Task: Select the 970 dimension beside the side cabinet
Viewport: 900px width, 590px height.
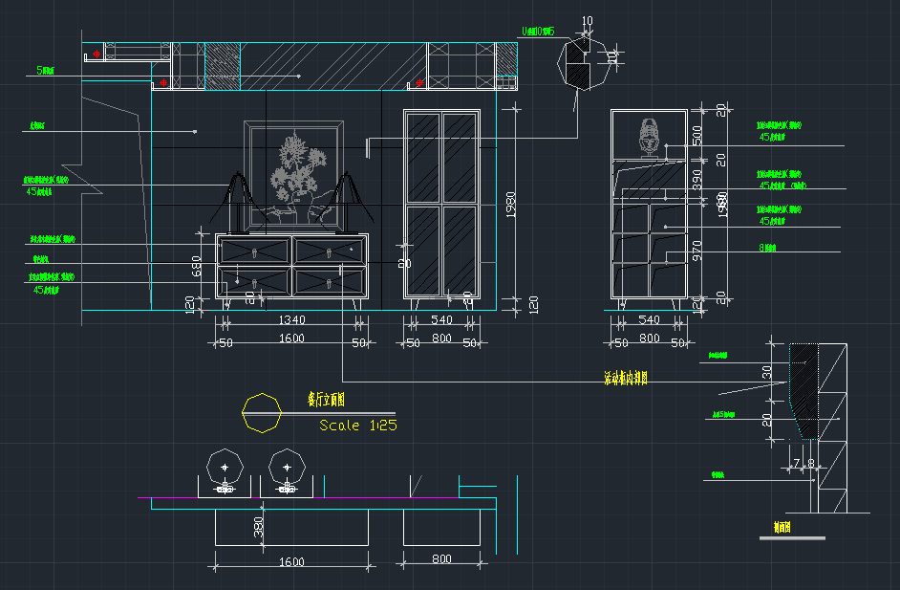Action: [696, 251]
